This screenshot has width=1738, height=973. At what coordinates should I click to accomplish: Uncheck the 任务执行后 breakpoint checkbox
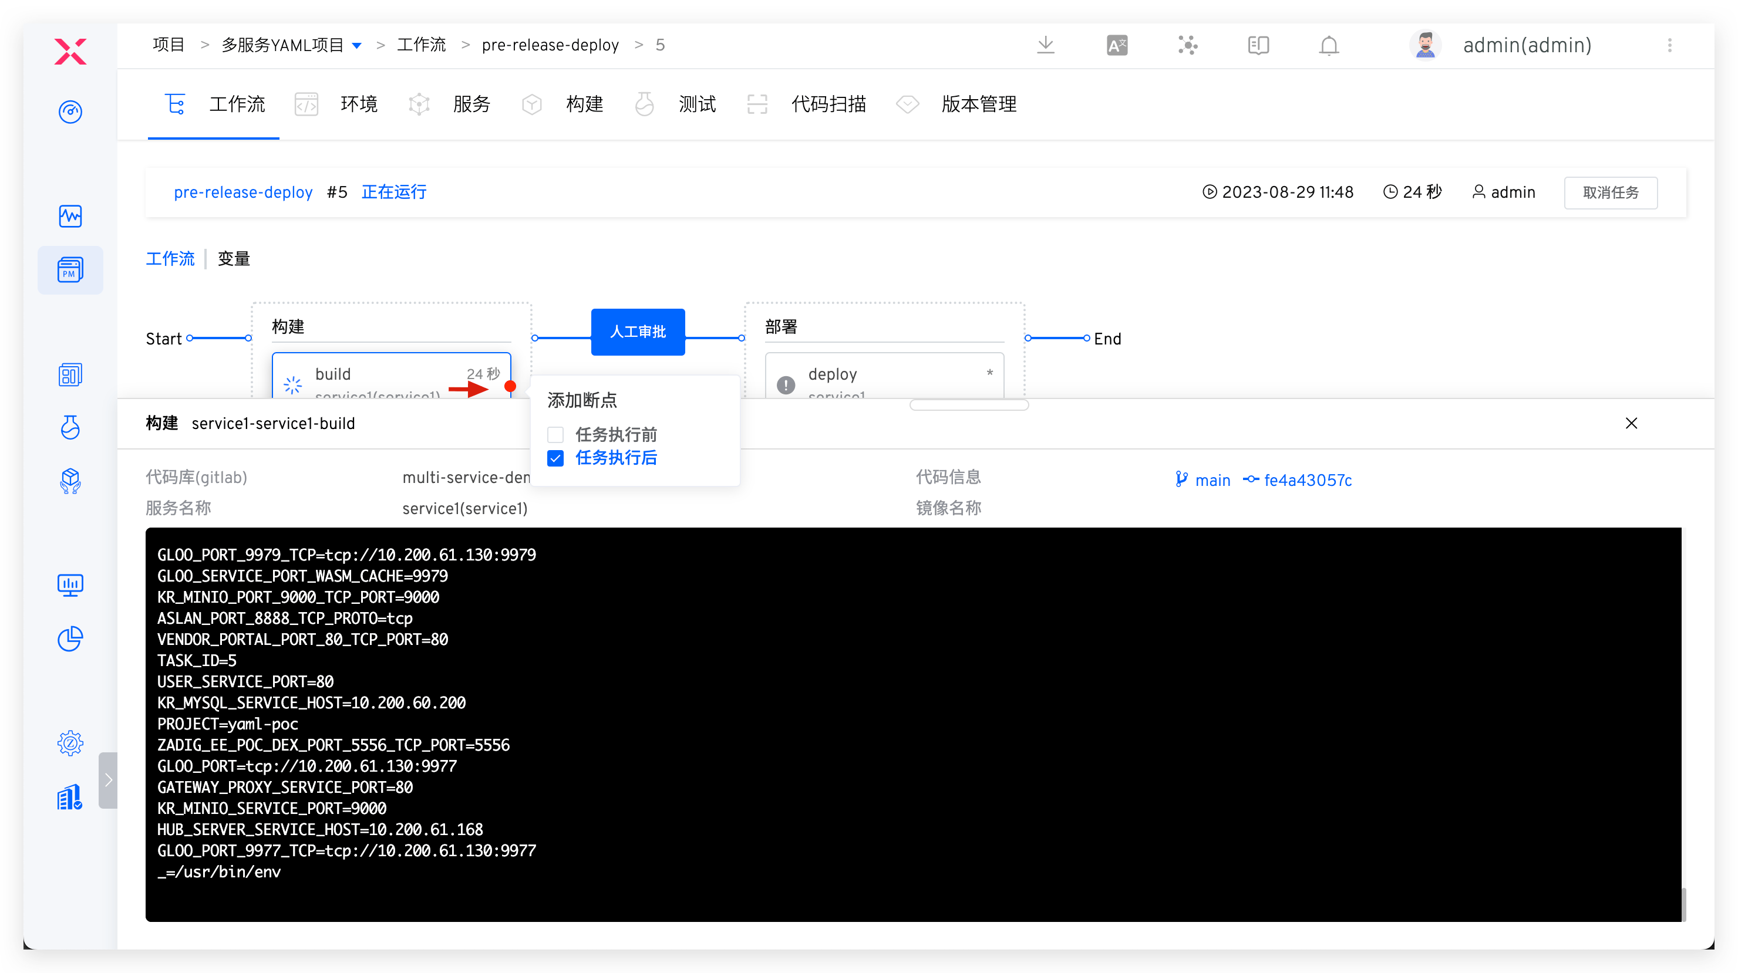pyautogui.click(x=555, y=458)
